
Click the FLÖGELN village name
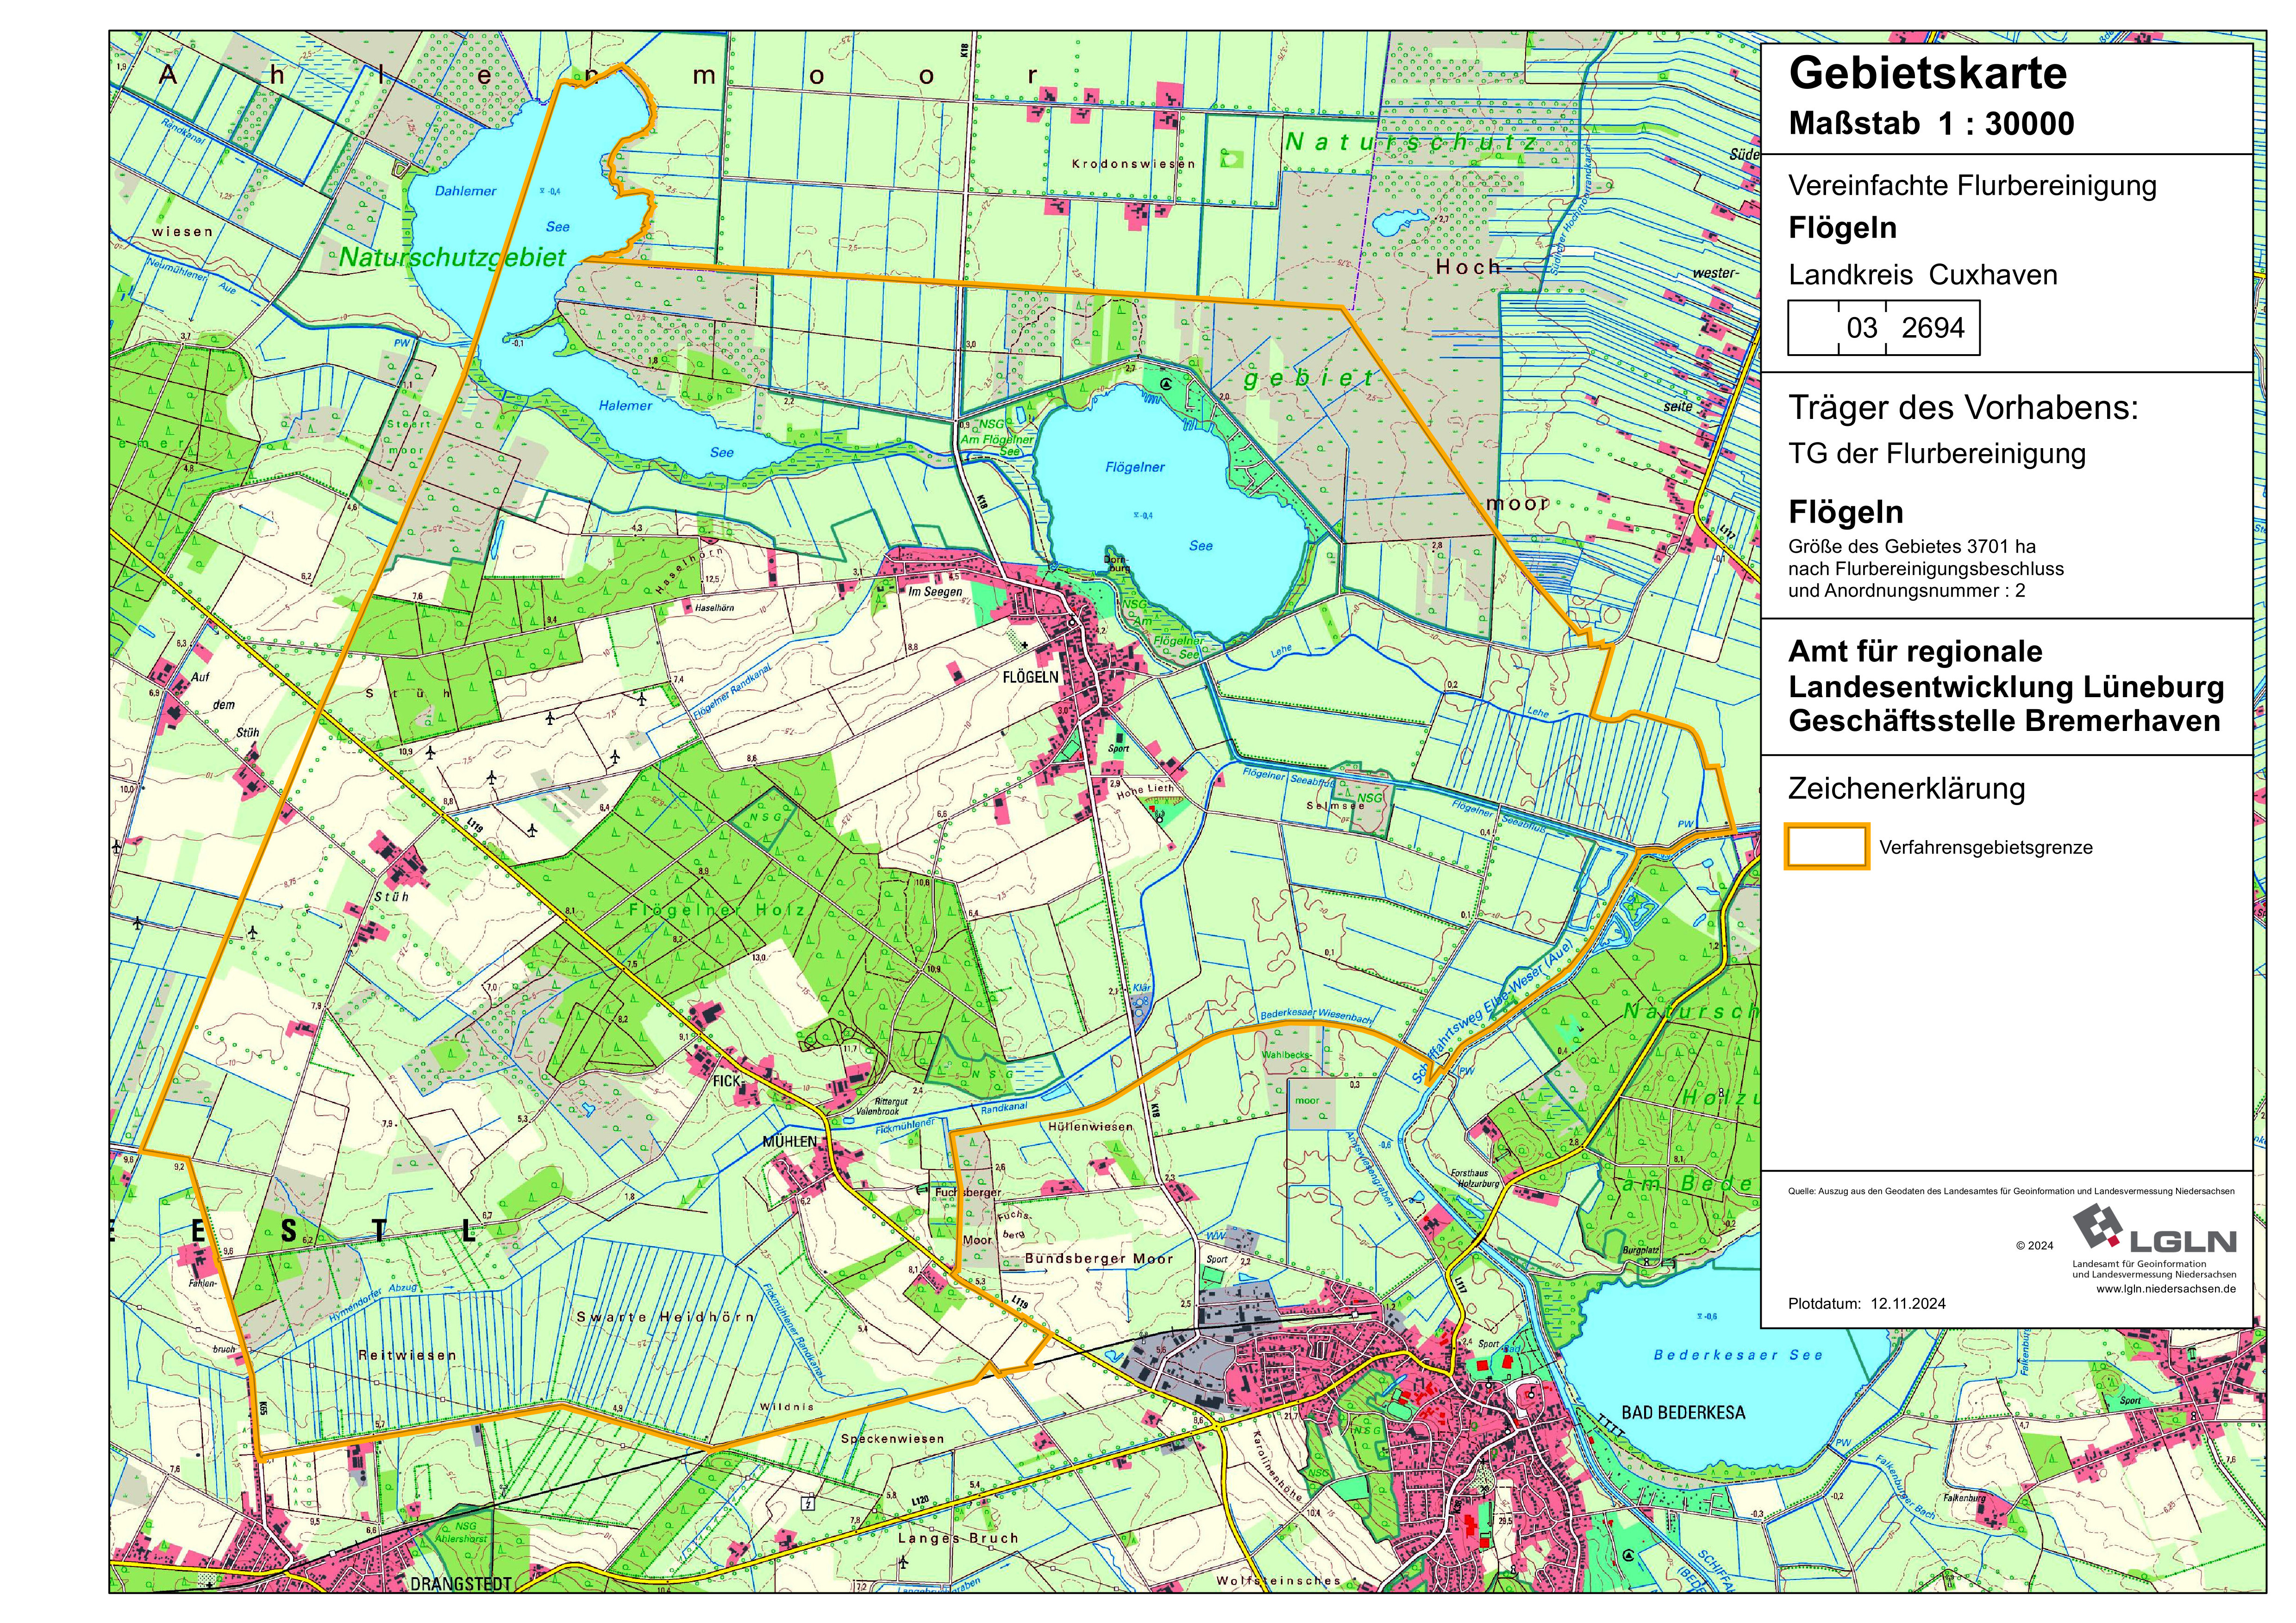click(x=1030, y=677)
